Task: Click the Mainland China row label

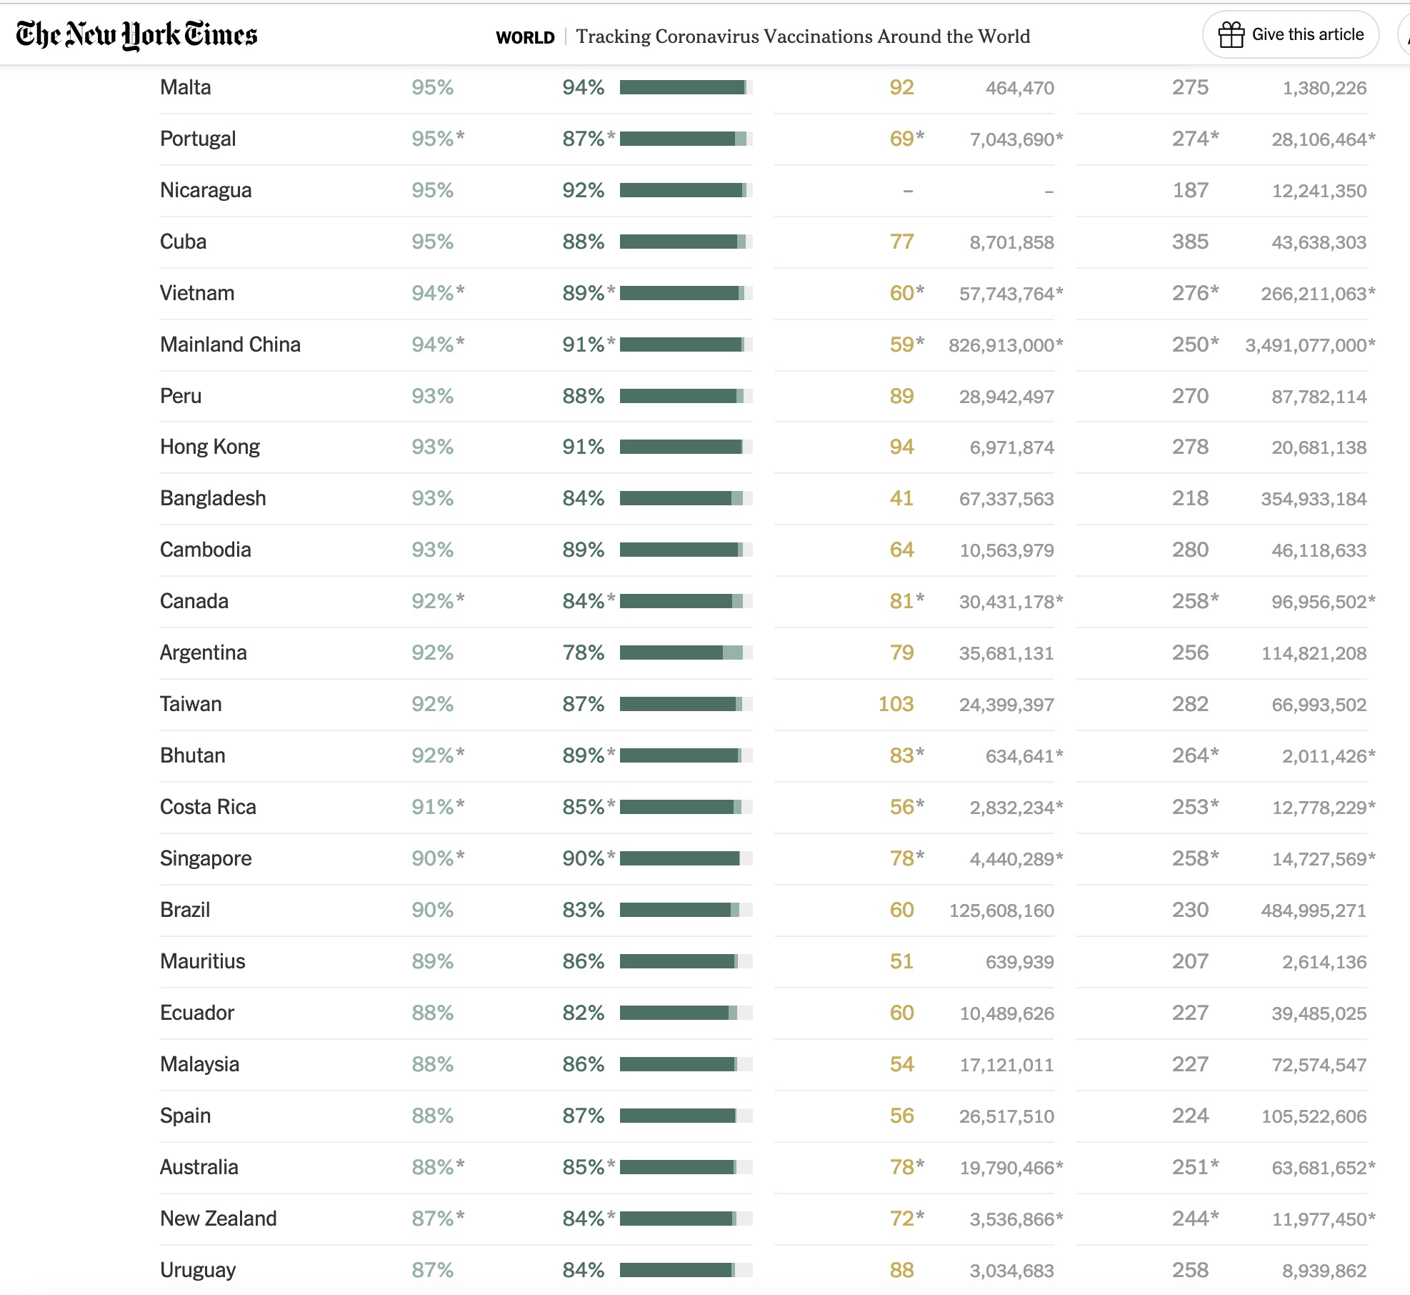Action: pos(230,344)
